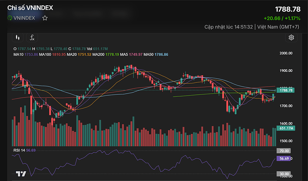Click the TradingView logo

click(21, 173)
